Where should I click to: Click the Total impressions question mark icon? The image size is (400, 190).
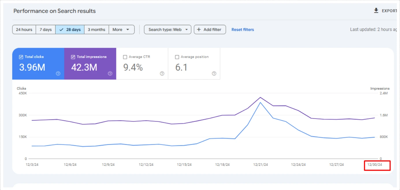(110, 74)
